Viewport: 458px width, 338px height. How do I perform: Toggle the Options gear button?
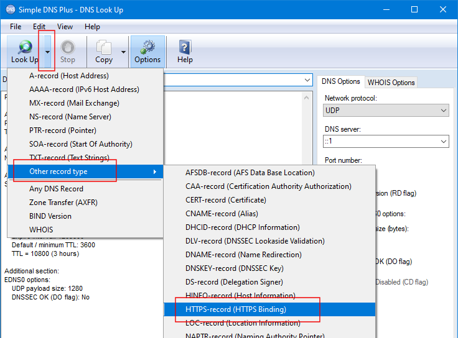point(147,52)
